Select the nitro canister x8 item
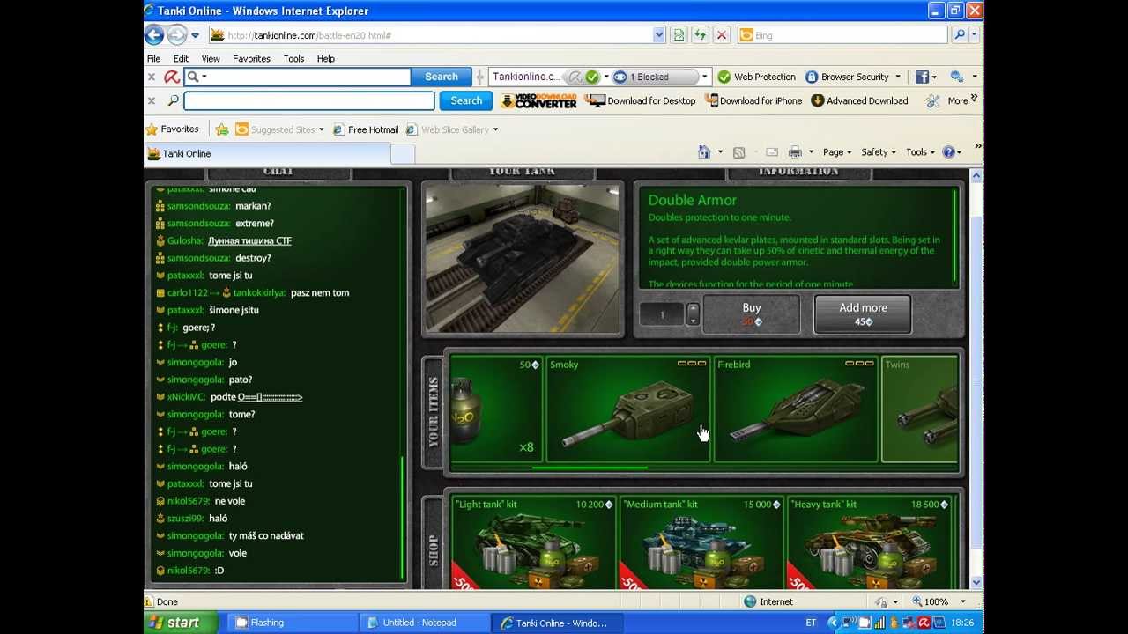The height and width of the screenshot is (634, 1128). pyautogui.click(x=496, y=409)
